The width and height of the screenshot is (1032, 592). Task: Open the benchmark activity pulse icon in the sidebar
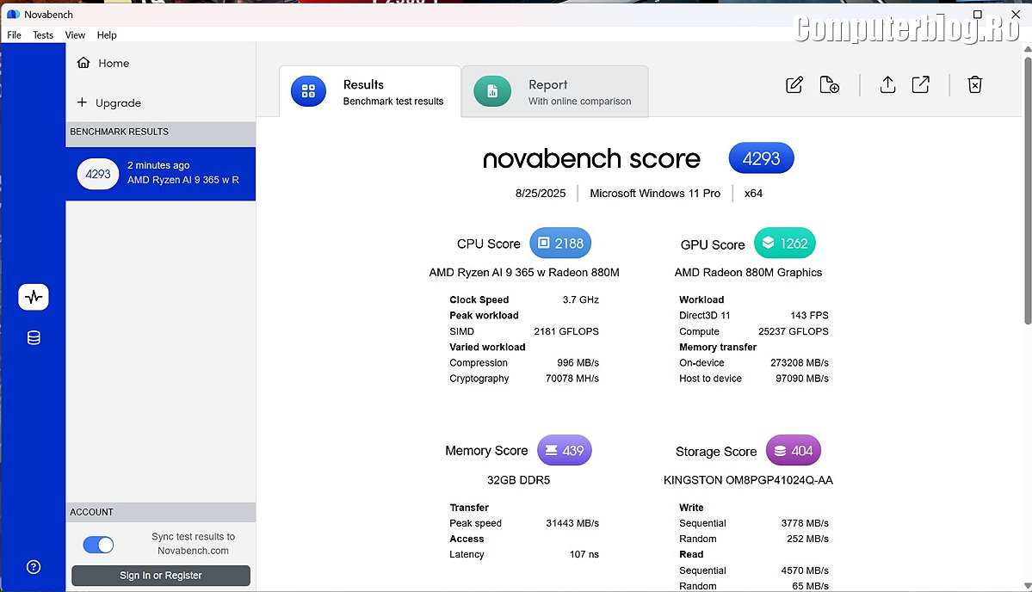click(x=34, y=297)
